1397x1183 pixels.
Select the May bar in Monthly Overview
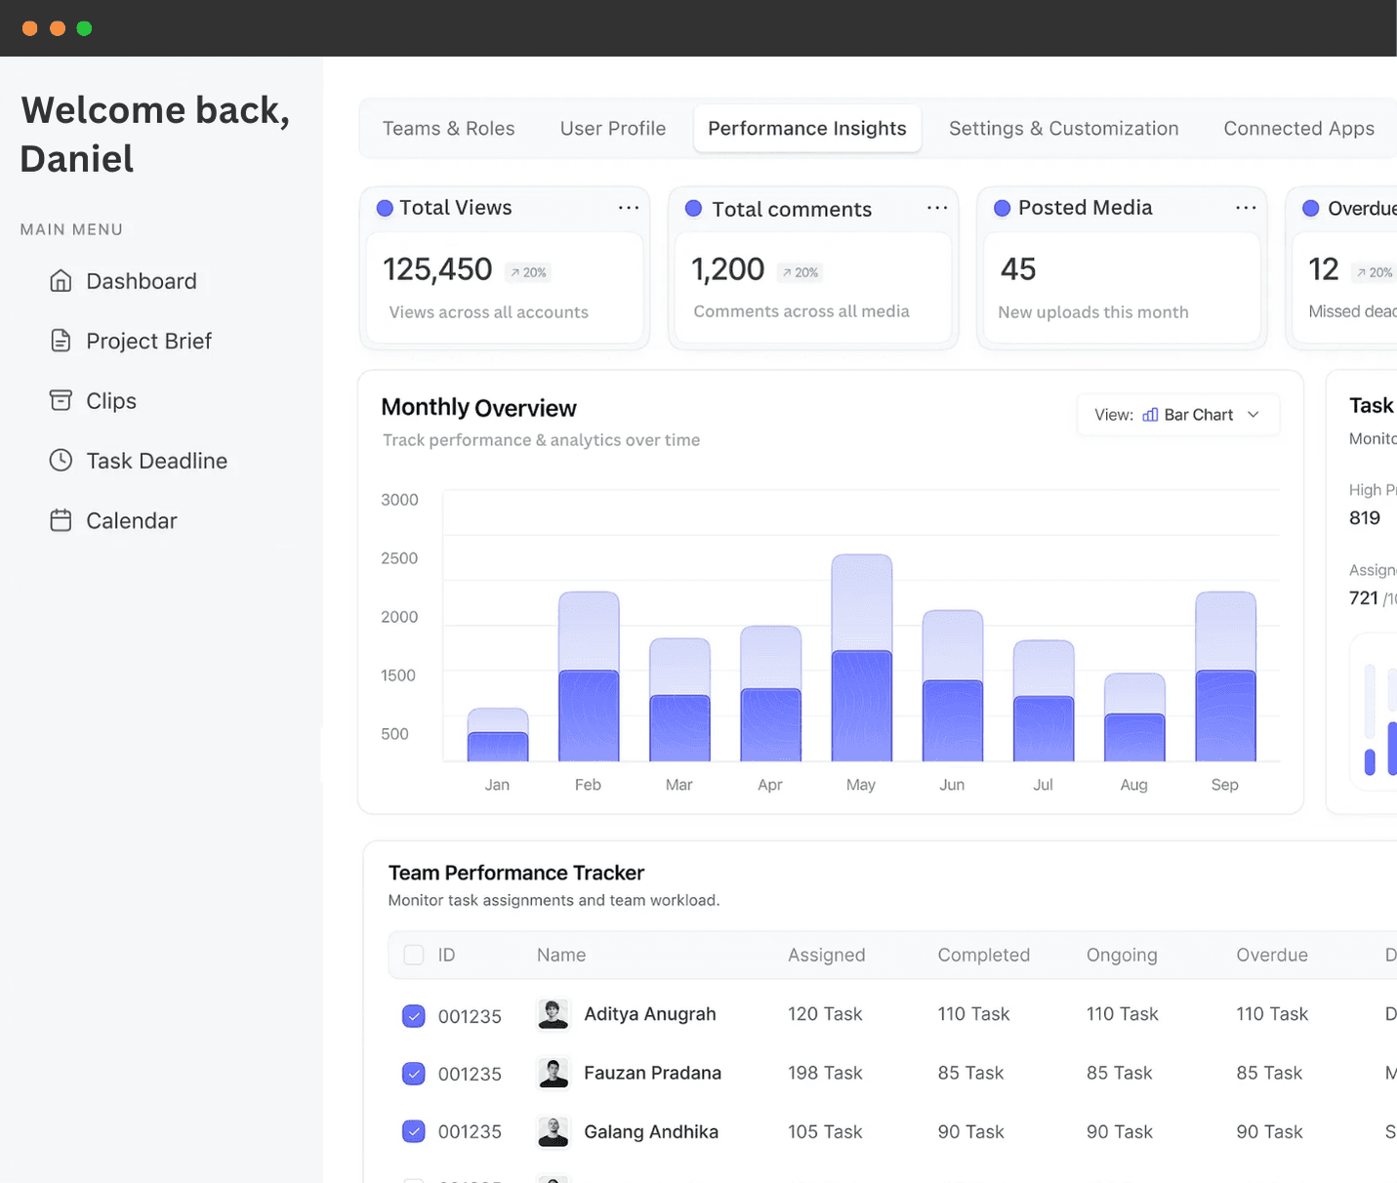[x=860, y=664]
